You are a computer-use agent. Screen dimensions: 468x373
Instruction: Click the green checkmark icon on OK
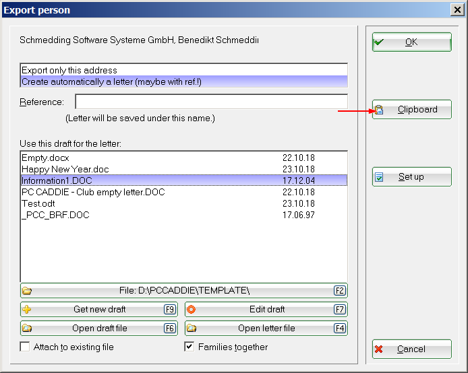click(379, 42)
